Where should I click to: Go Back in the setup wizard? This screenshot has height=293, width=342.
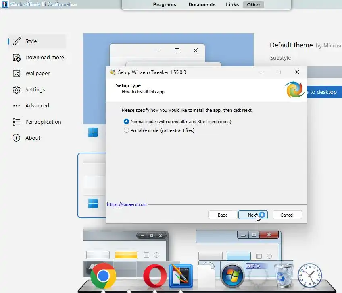pyautogui.click(x=223, y=215)
